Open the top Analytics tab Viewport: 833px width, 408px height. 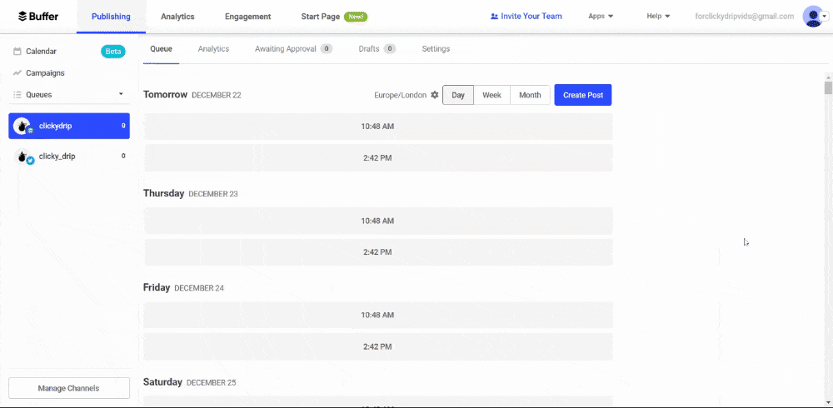177,17
